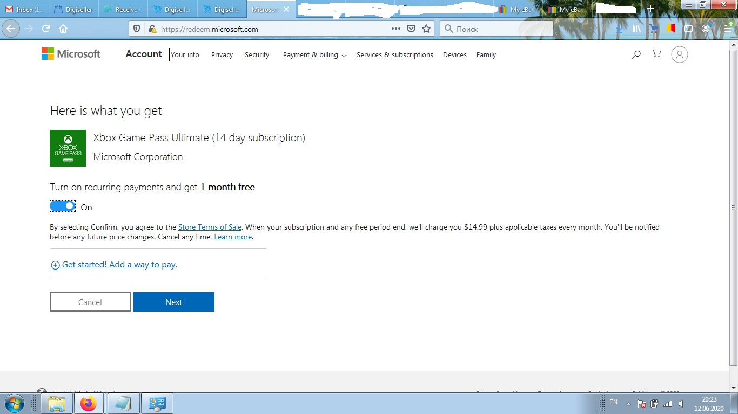Switch to the Receive tab
This screenshot has height=414, width=738.
point(122,9)
